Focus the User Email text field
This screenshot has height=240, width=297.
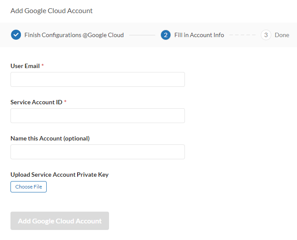click(x=98, y=79)
